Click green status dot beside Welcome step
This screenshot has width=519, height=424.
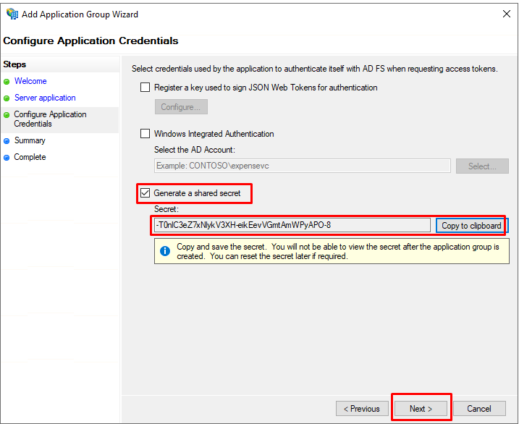pyautogui.click(x=7, y=82)
